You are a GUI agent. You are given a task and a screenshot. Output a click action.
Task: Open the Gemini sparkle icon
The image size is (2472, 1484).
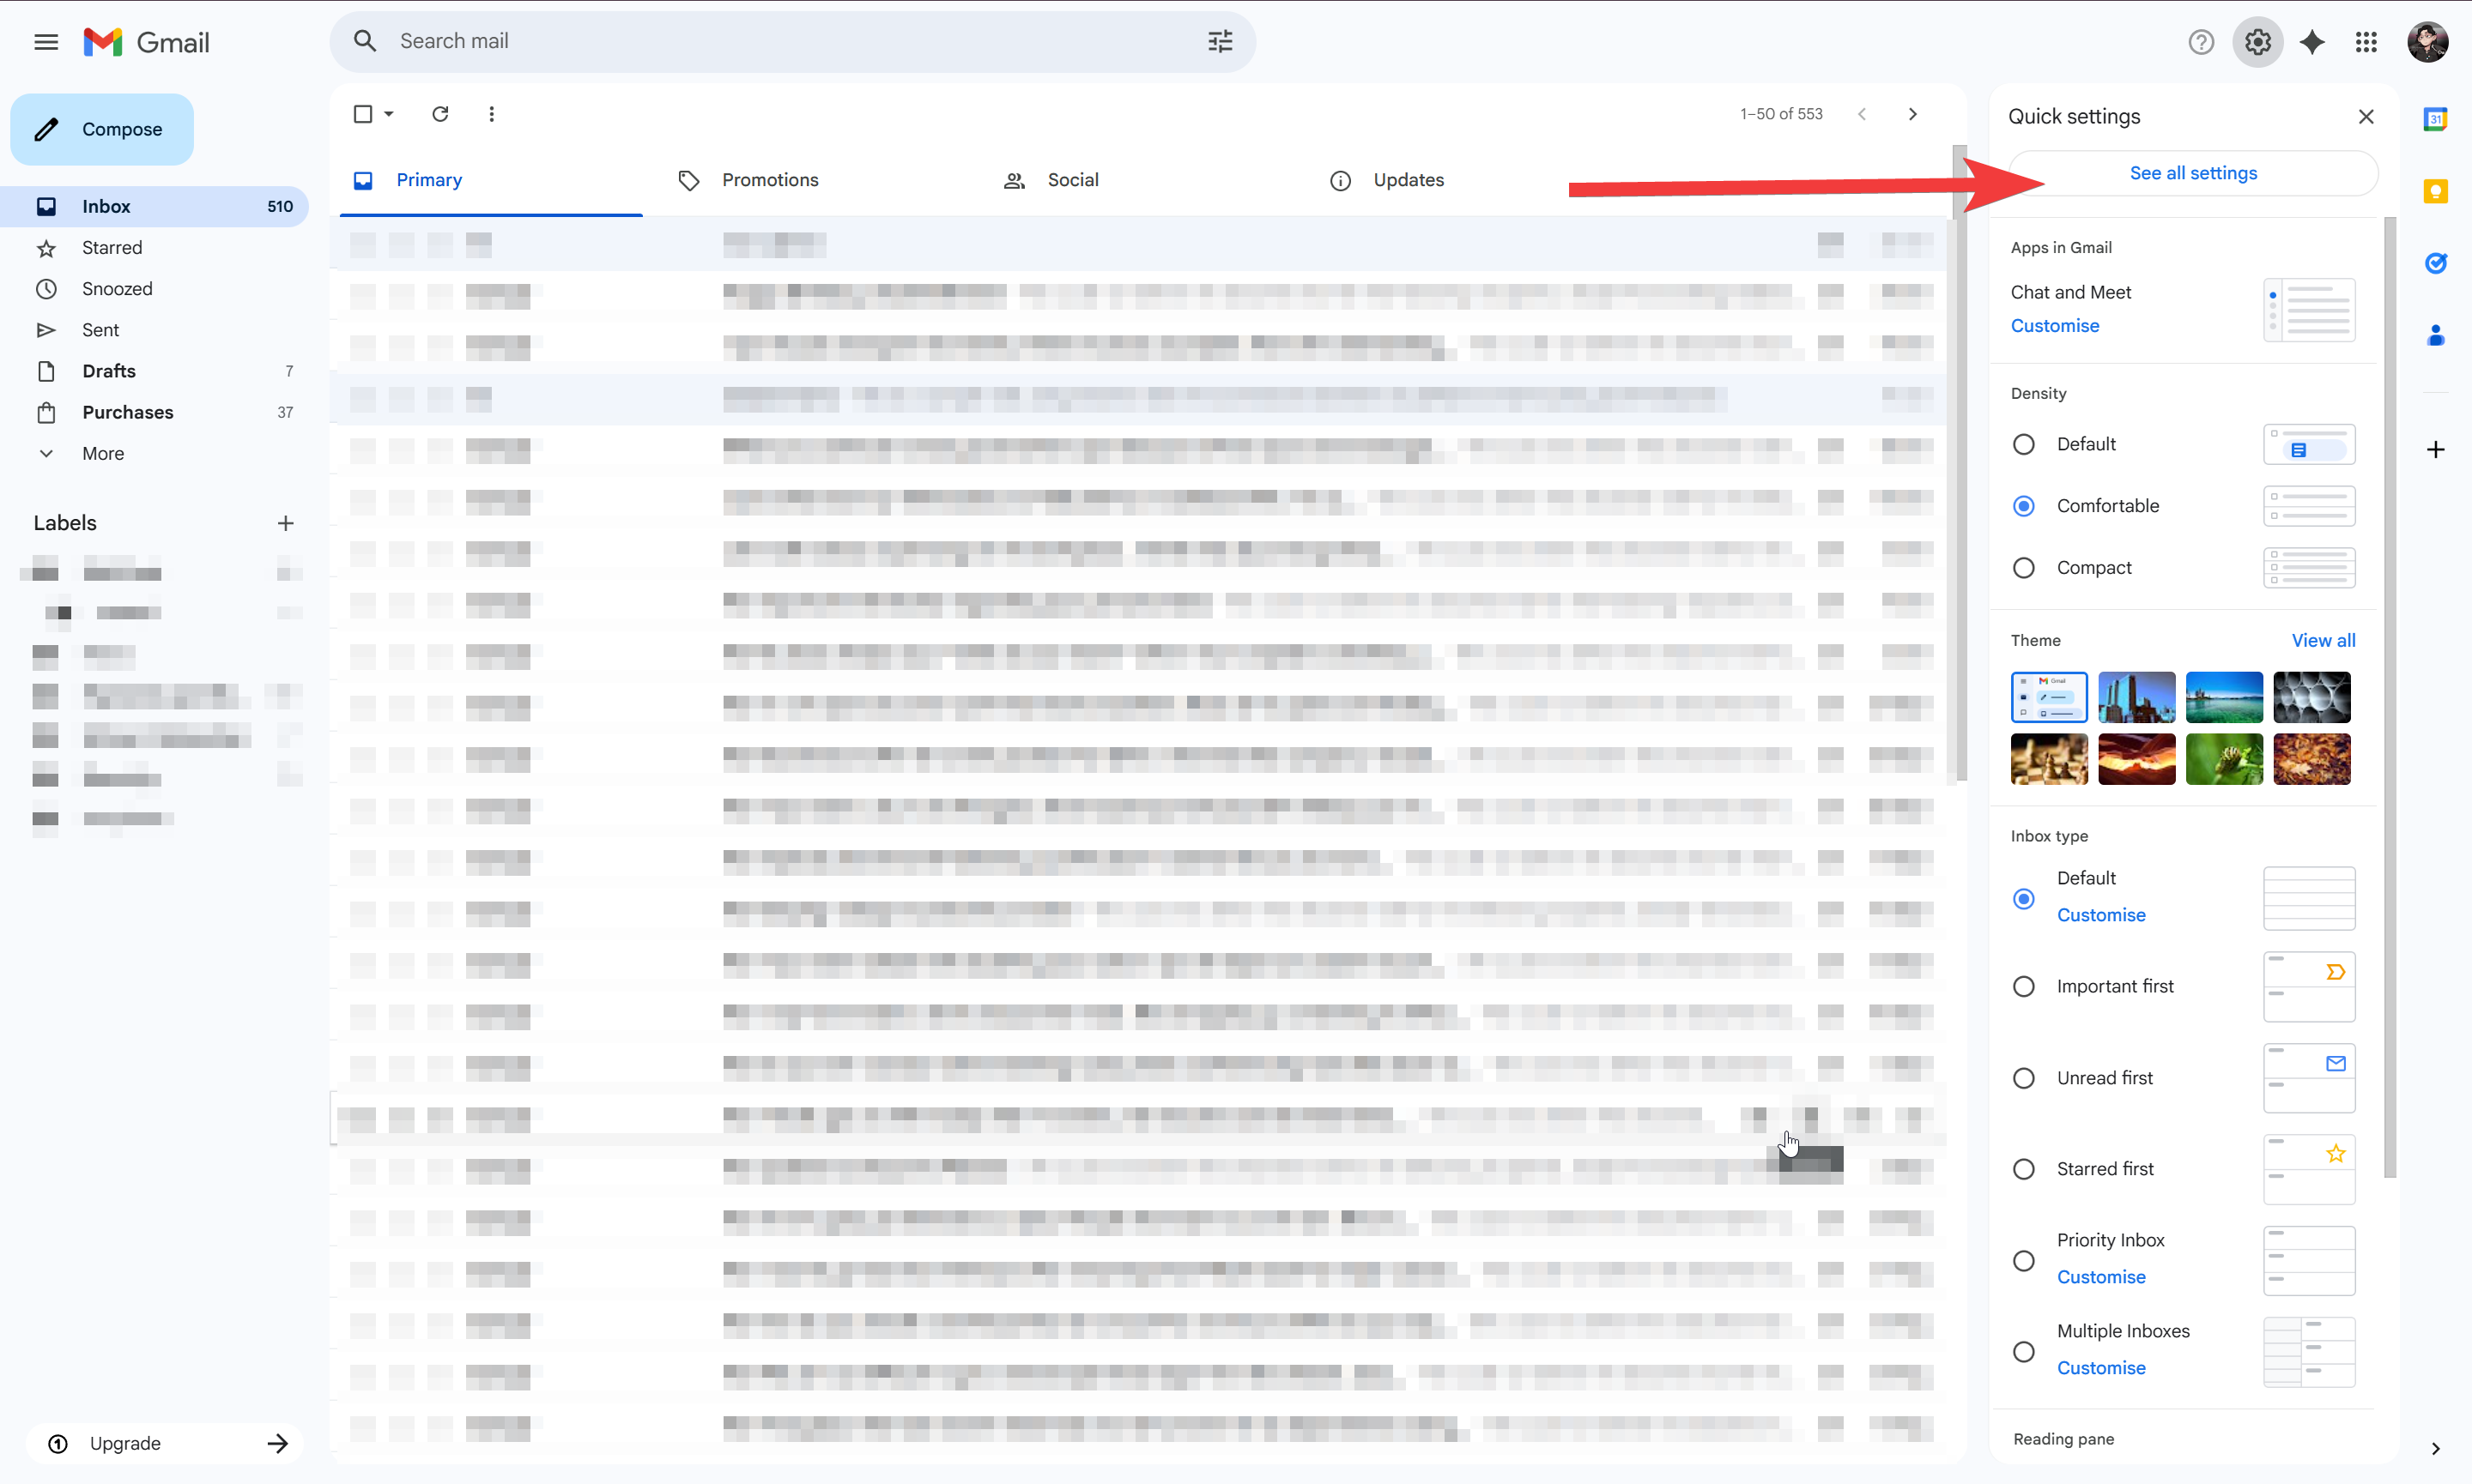(2312, 42)
